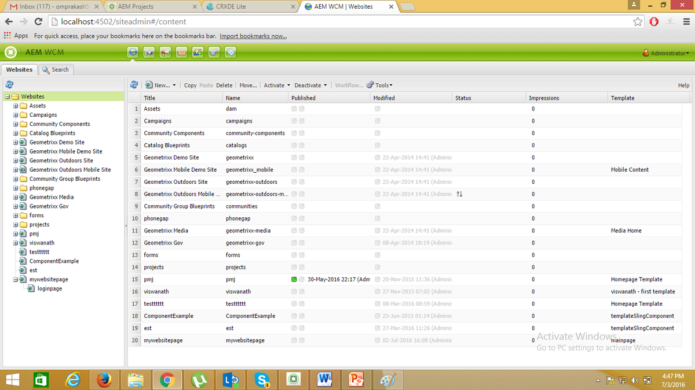Image resolution: width=695 pixels, height=390 pixels.
Task: Bookmark this page with the star icon
Action: [638, 22]
